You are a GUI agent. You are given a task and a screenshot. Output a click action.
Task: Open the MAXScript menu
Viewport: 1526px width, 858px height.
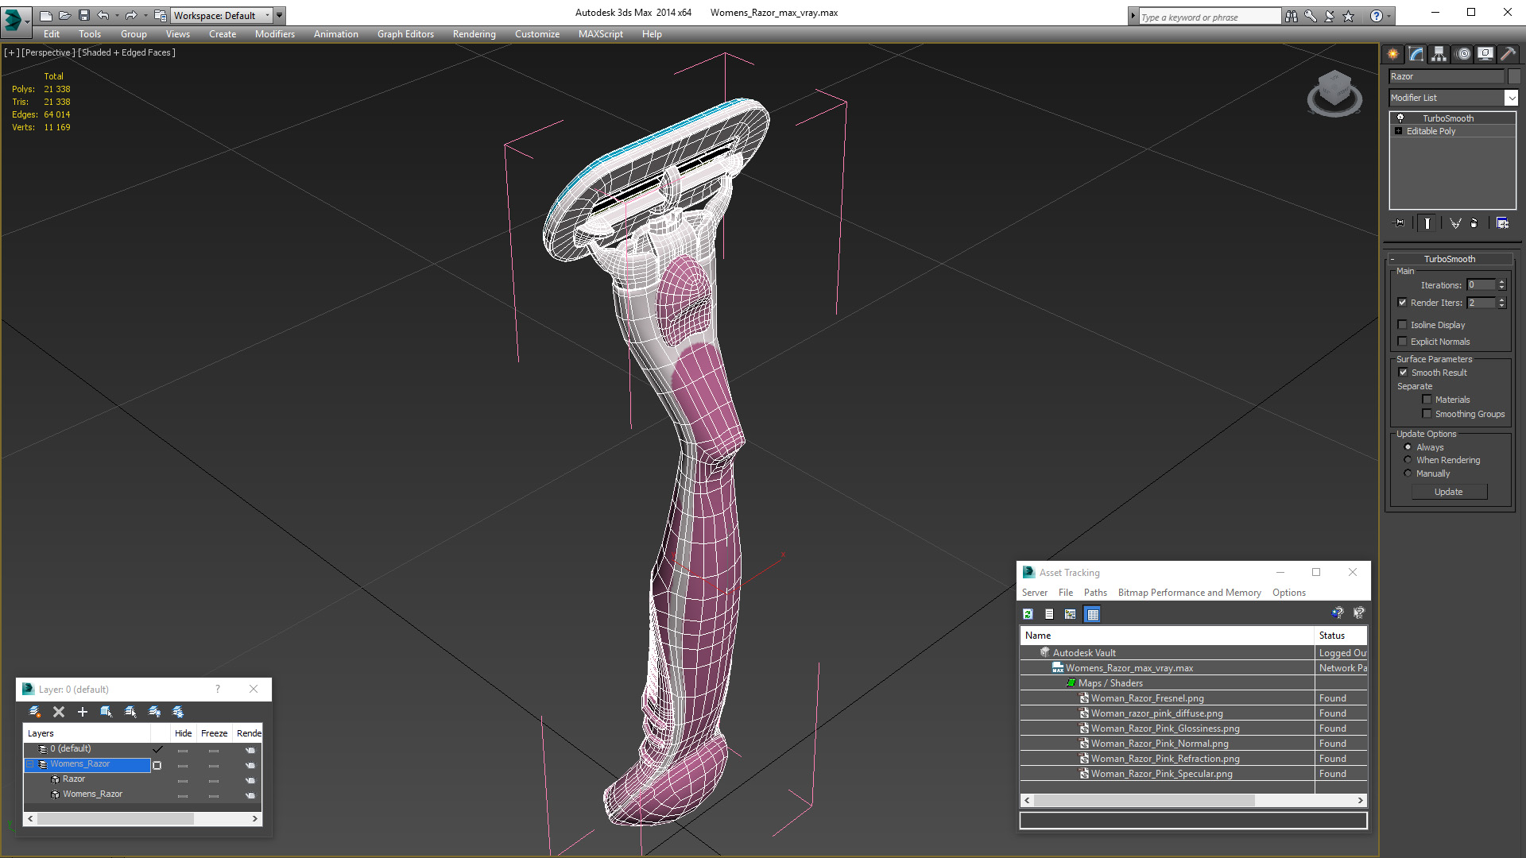pyautogui.click(x=600, y=34)
